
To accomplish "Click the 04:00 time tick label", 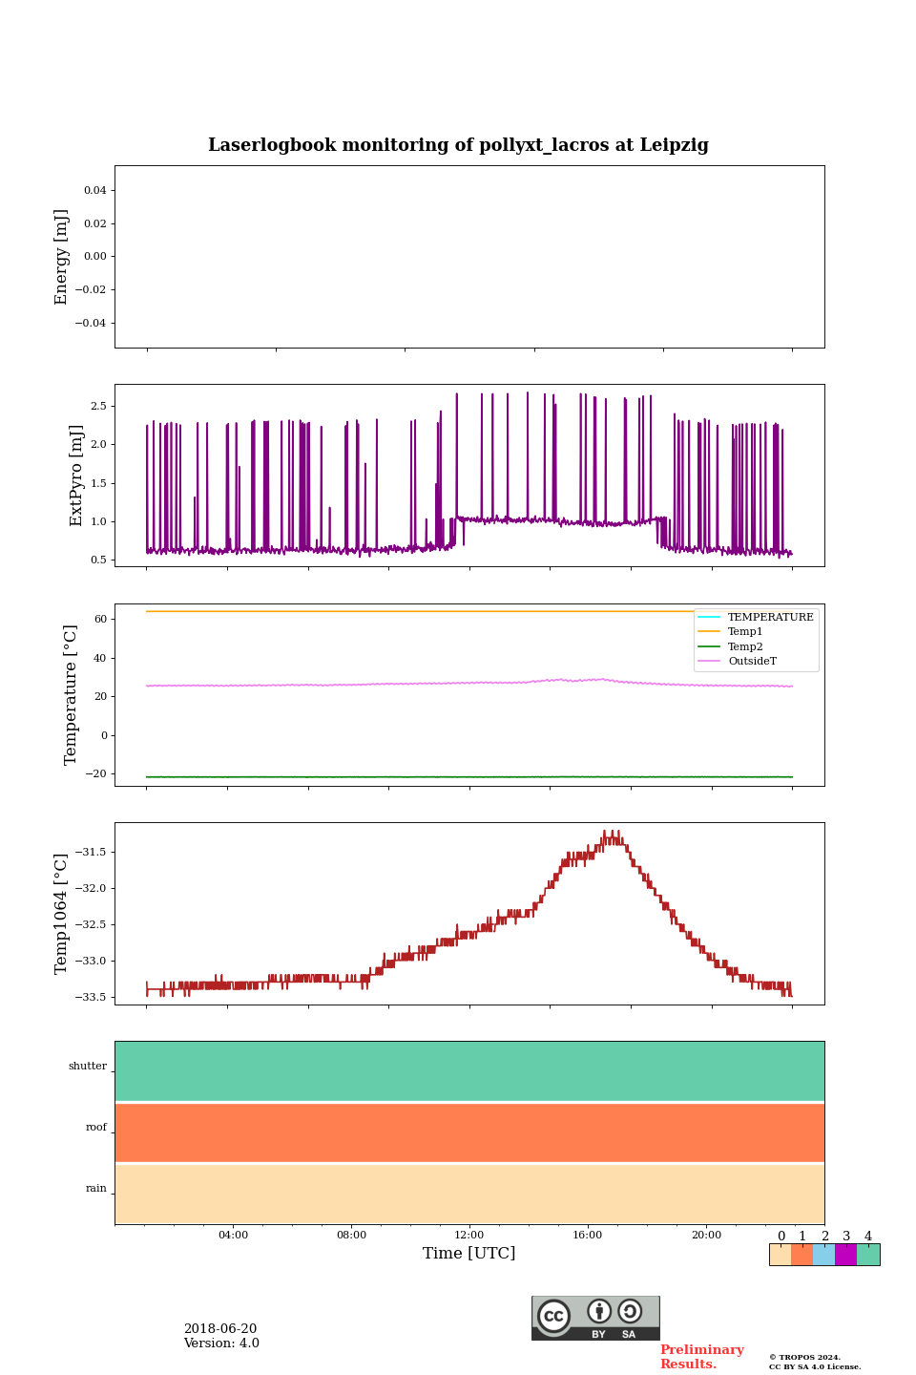I will (233, 1235).
